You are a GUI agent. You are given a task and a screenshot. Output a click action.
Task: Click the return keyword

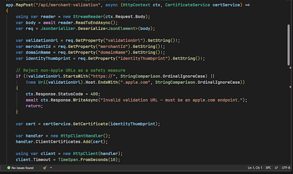pos(33,106)
